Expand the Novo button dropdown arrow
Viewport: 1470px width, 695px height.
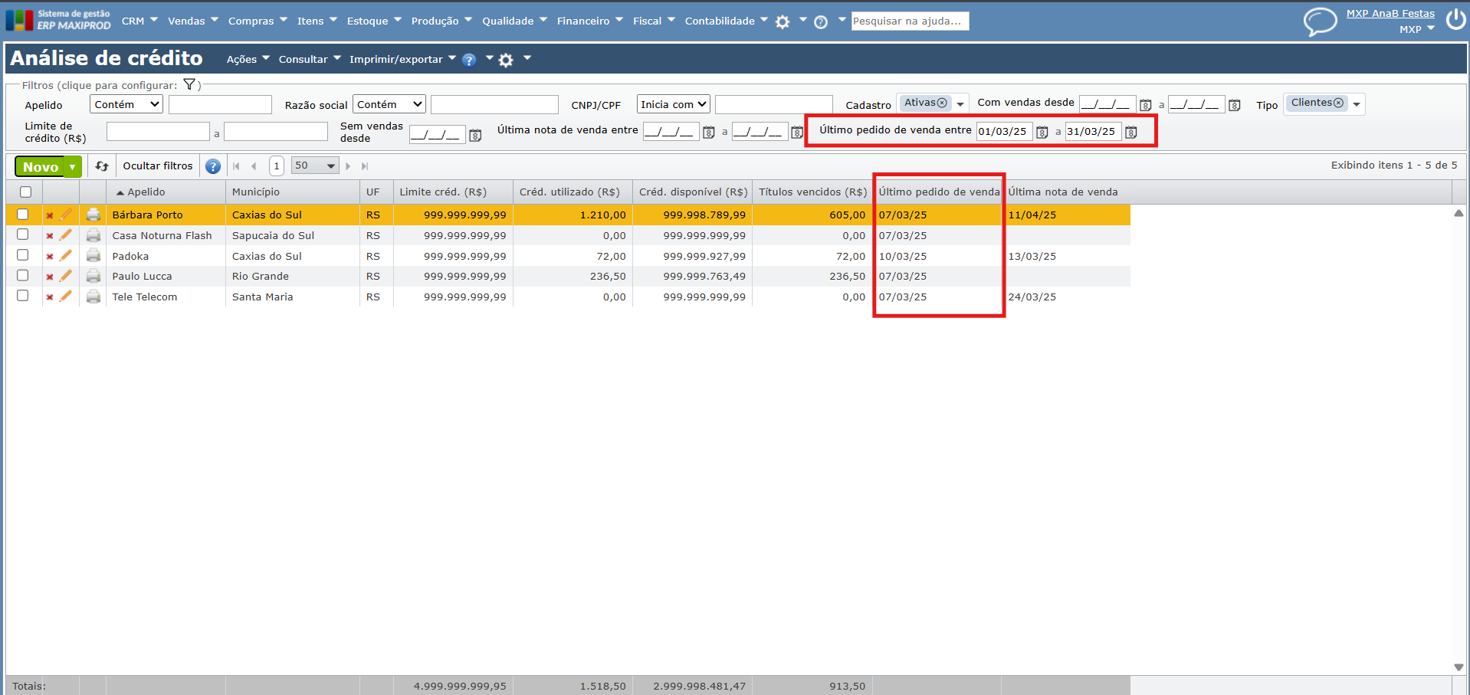pos(73,166)
